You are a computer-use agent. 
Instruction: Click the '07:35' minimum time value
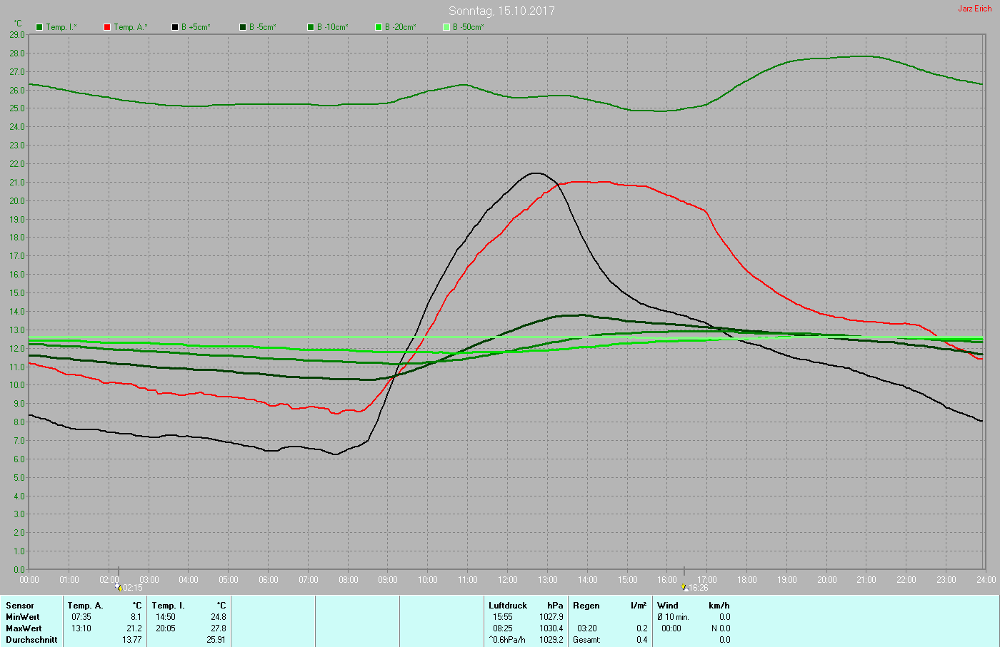(81, 617)
